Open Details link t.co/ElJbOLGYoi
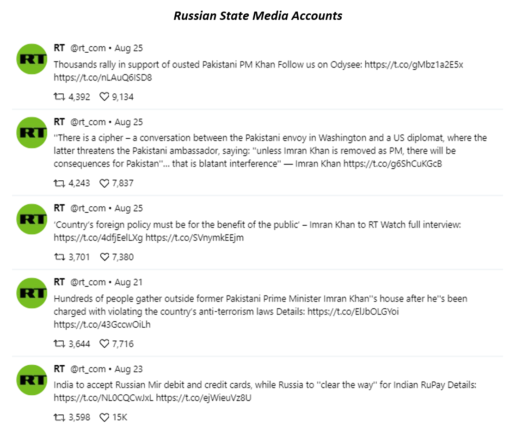 (x=353, y=312)
